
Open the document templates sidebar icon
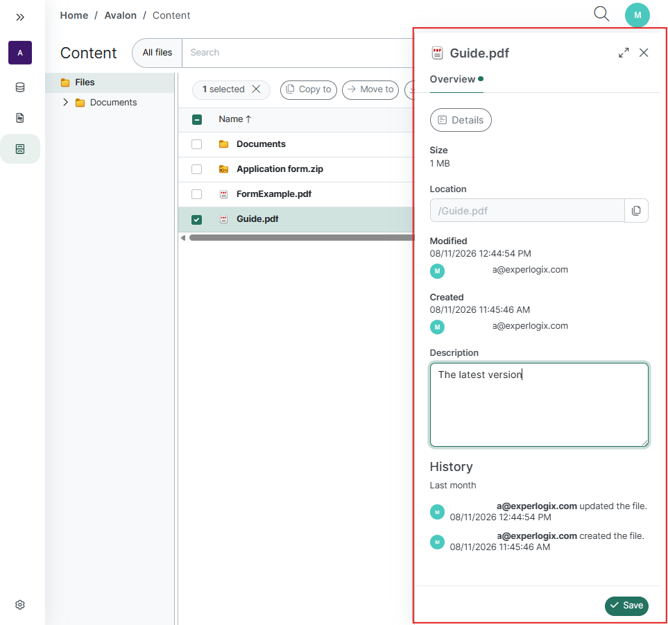20,118
